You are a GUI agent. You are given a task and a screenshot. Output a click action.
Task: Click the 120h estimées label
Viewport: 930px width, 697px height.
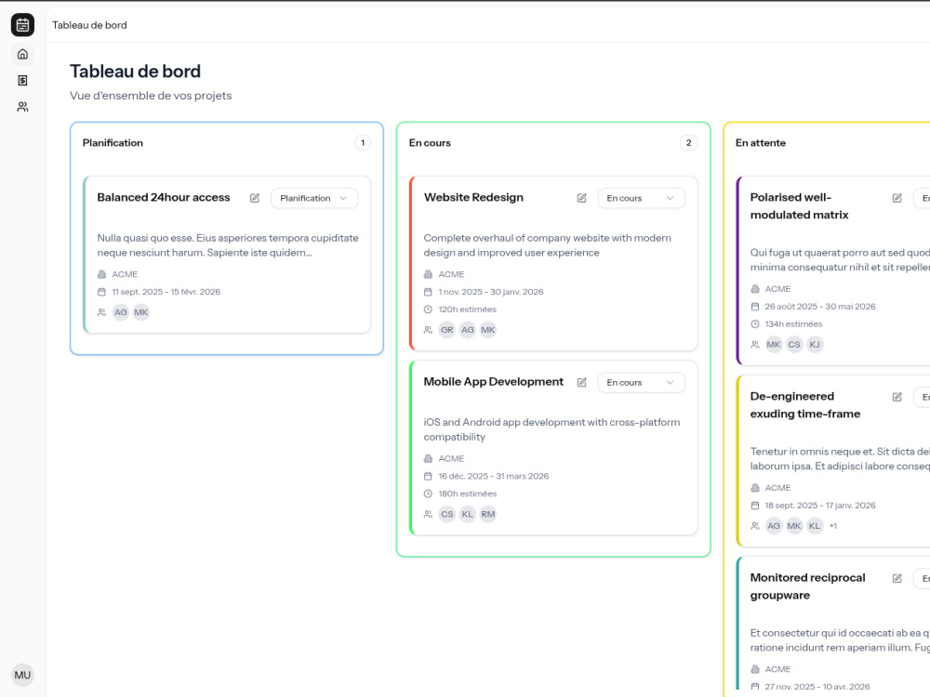(x=468, y=309)
